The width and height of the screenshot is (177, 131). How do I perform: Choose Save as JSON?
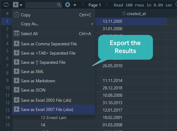coord(53,90)
